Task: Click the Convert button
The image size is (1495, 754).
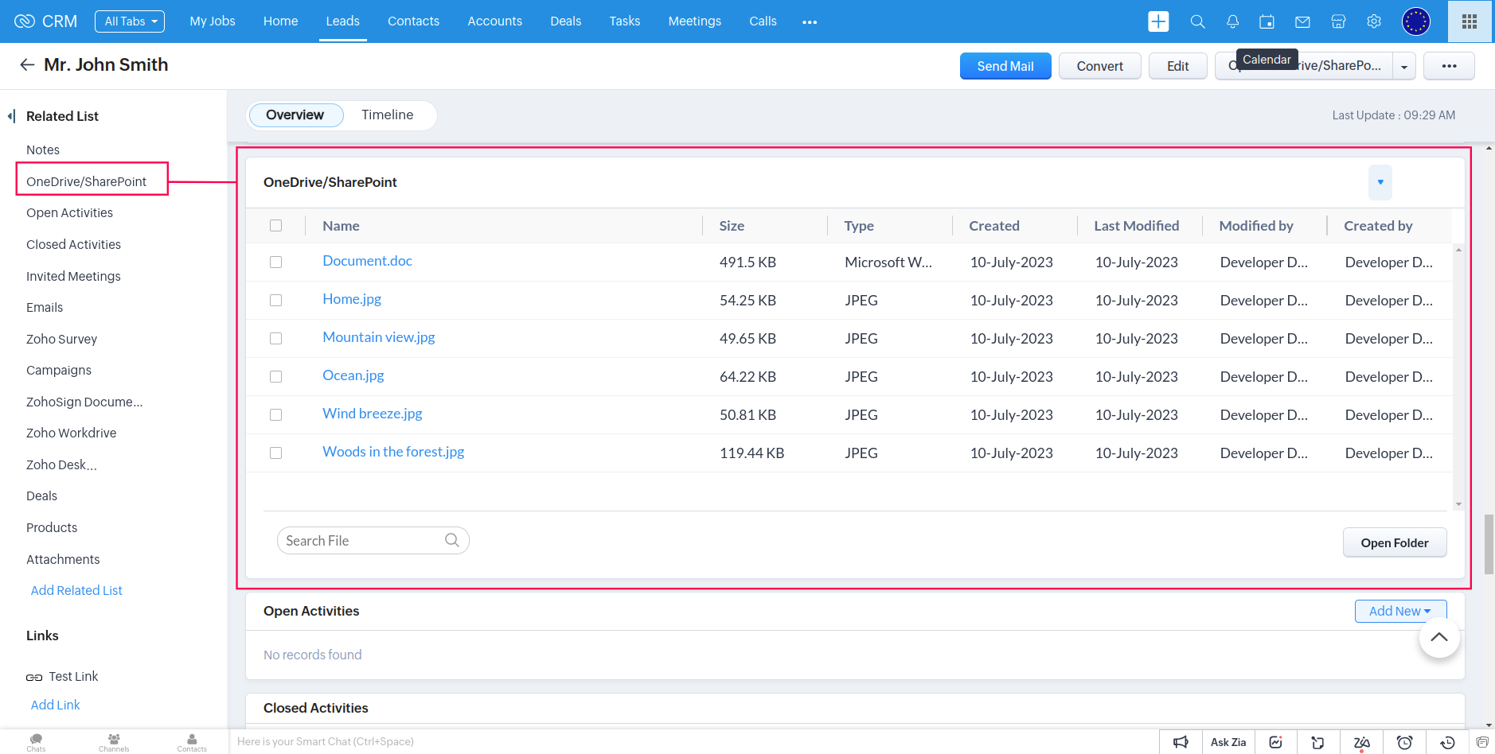Action: 1100,66
